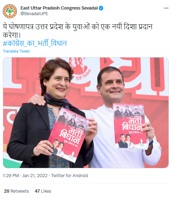Viewport: 171px width, 199px height.
Task: Click the Jan 21, 2022 date
Action: pos(35,176)
